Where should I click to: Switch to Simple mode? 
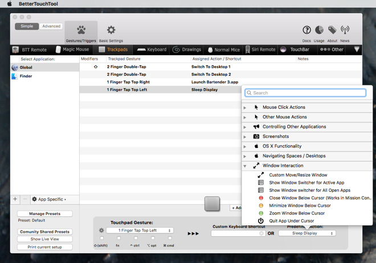point(27,26)
